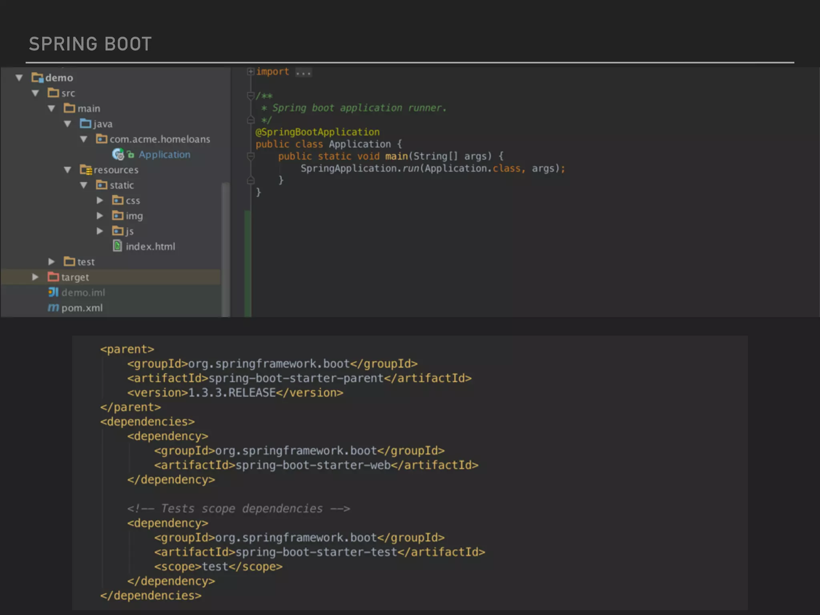Viewport: 820px width, 615px height.
Task: Click the com.acme.homeloans package icon
Action: [102, 139]
